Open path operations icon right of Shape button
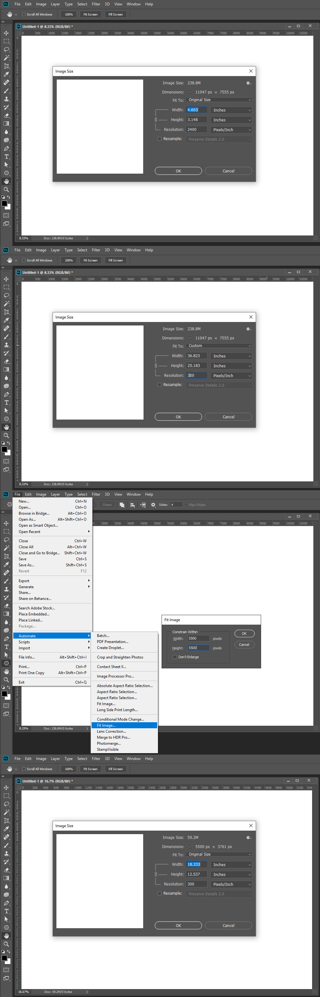This screenshot has width=320, height=997. (122, 505)
